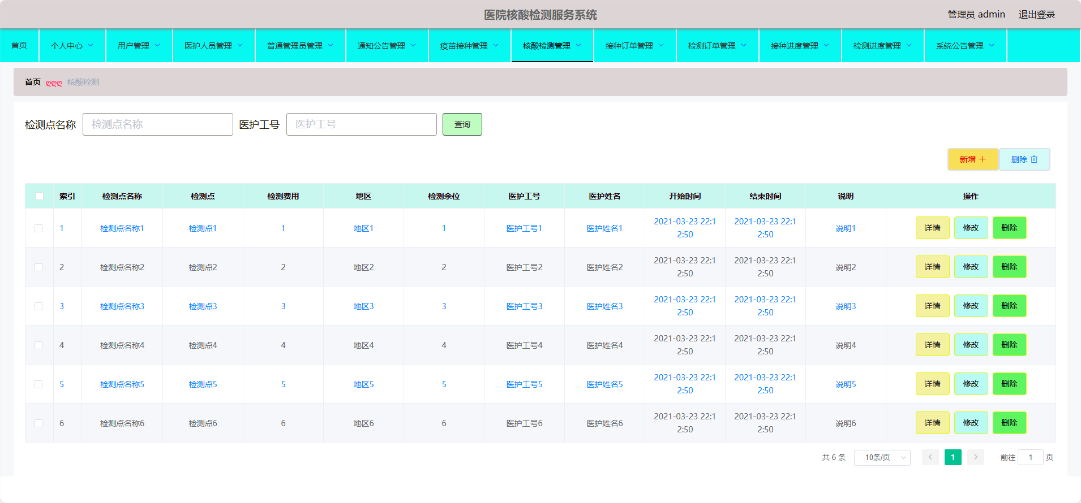Click 修改 button for 检测点名称4 row
Screen dimensions: 1081x503
(971, 345)
